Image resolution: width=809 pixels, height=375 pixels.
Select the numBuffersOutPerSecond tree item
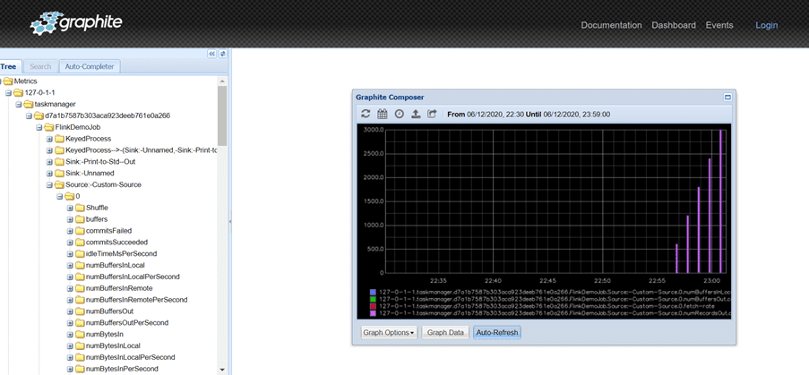[x=127, y=322]
